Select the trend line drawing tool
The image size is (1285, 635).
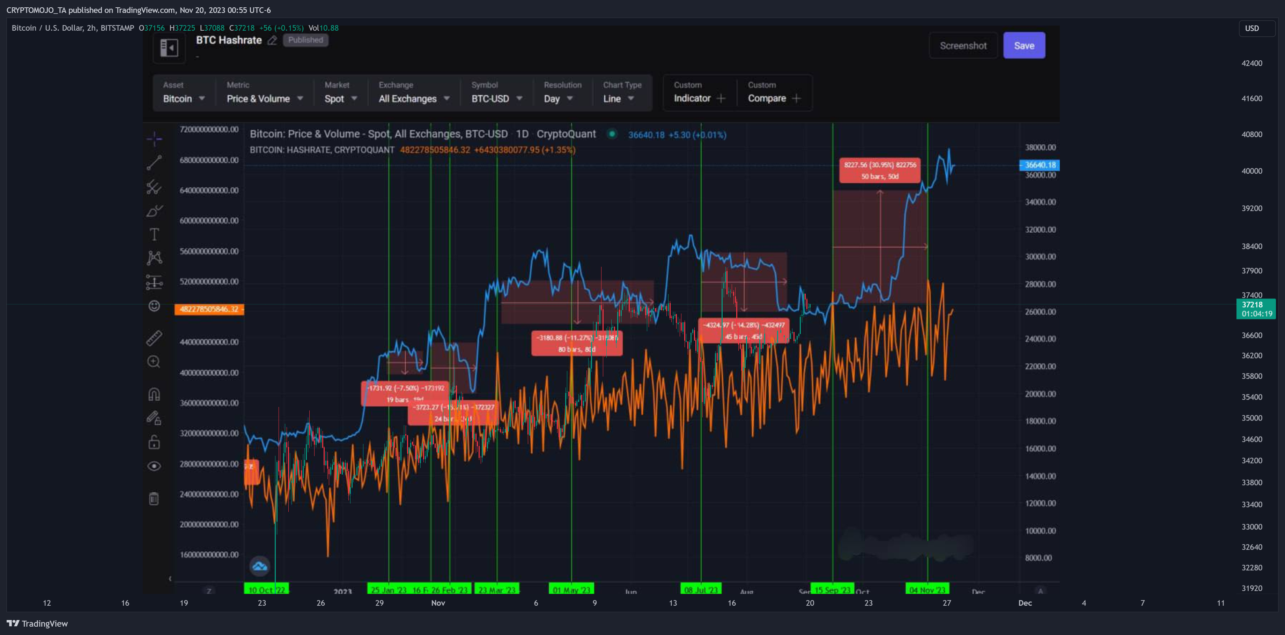[x=154, y=162]
